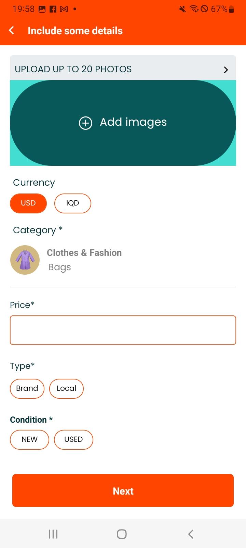Image resolution: width=246 pixels, height=548 pixels.
Task: Select USD as the currency
Action: pos(28,203)
